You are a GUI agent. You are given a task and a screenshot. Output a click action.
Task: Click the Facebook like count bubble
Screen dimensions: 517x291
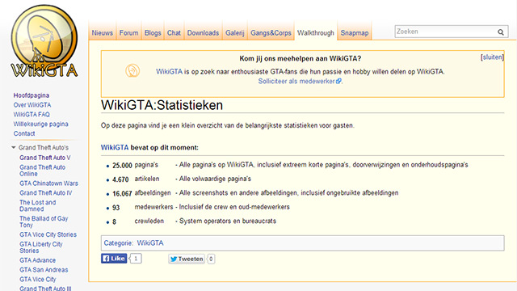tap(136, 259)
